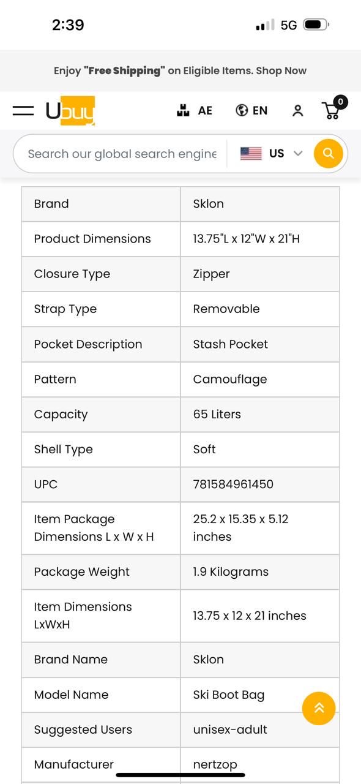Expand the US store dropdown
Image resolution: width=361 pixels, height=784 pixels.
click(298, 153)
